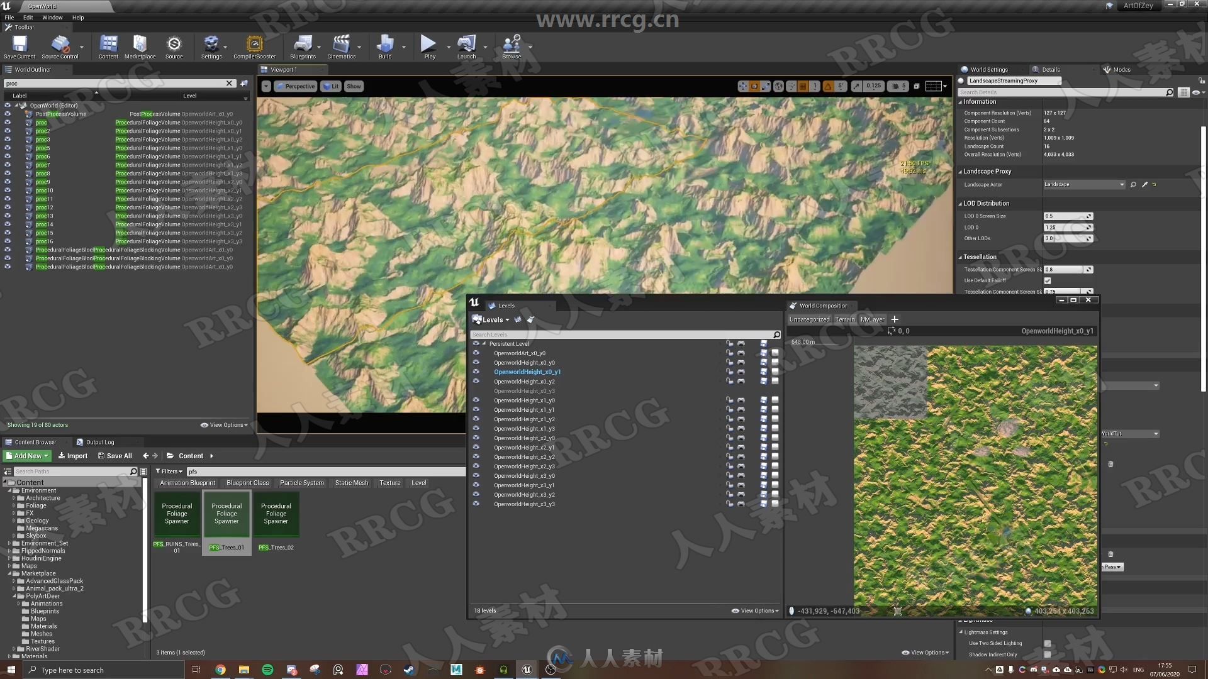
Task: Drag the LOD 0 Screen Size slider
Action: coord(1067,216)
